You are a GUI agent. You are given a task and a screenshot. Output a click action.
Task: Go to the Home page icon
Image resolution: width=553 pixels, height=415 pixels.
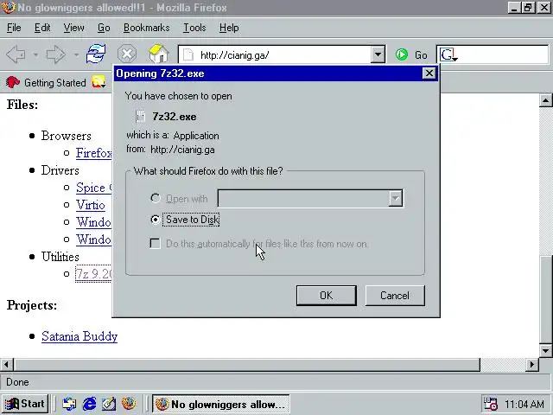[x=159, y=54]
